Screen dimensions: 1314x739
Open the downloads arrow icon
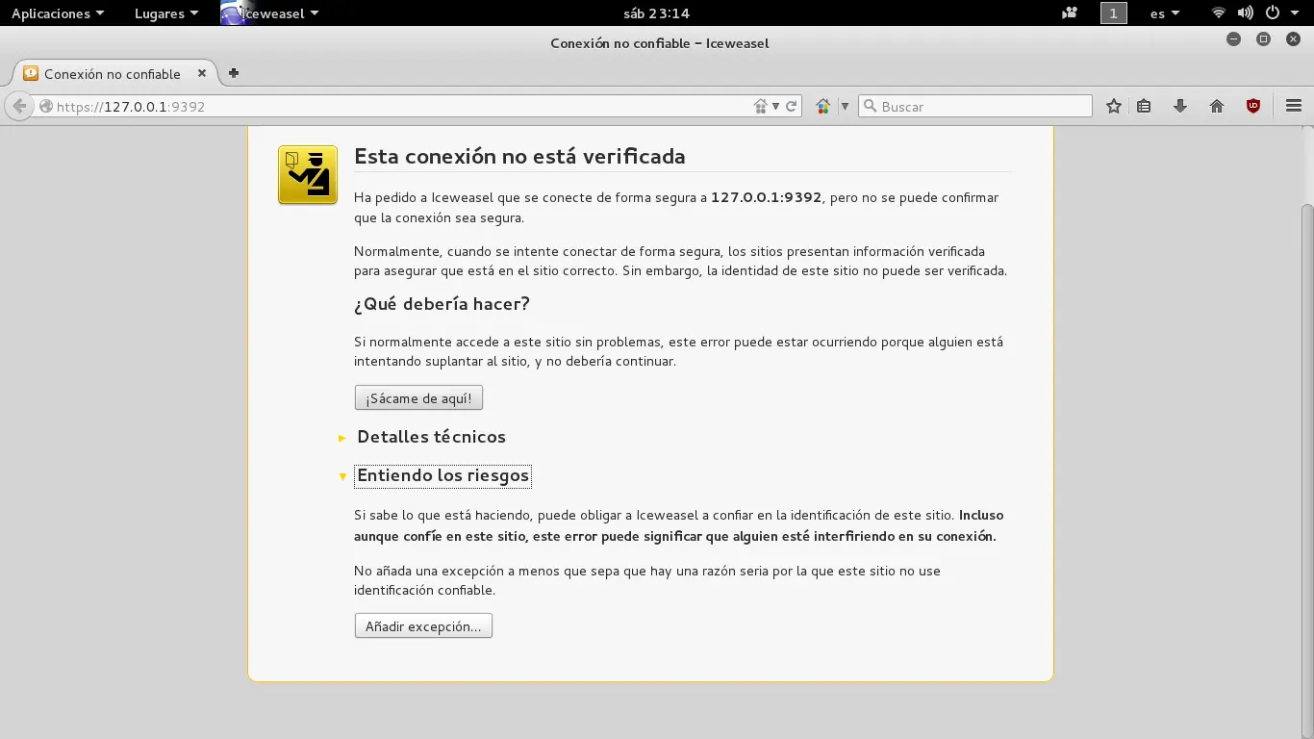coord(1180,106)
